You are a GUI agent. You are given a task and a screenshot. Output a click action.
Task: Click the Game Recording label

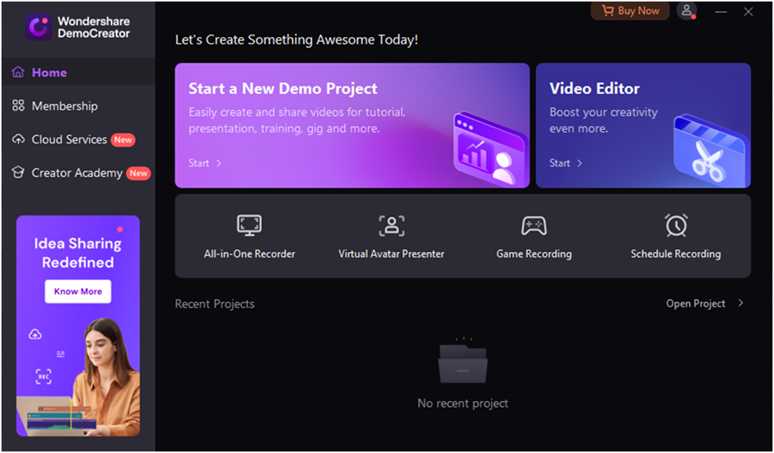tap(534, 254)
